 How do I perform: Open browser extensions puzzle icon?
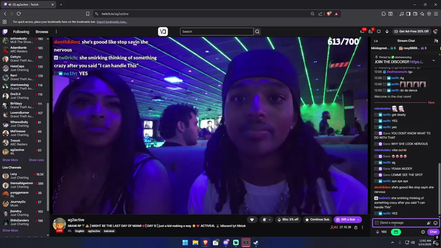click(x=383, y=14)
